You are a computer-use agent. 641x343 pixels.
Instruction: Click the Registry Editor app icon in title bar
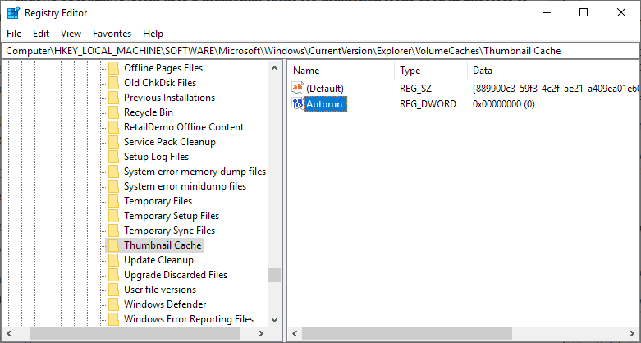pos(13,12)
